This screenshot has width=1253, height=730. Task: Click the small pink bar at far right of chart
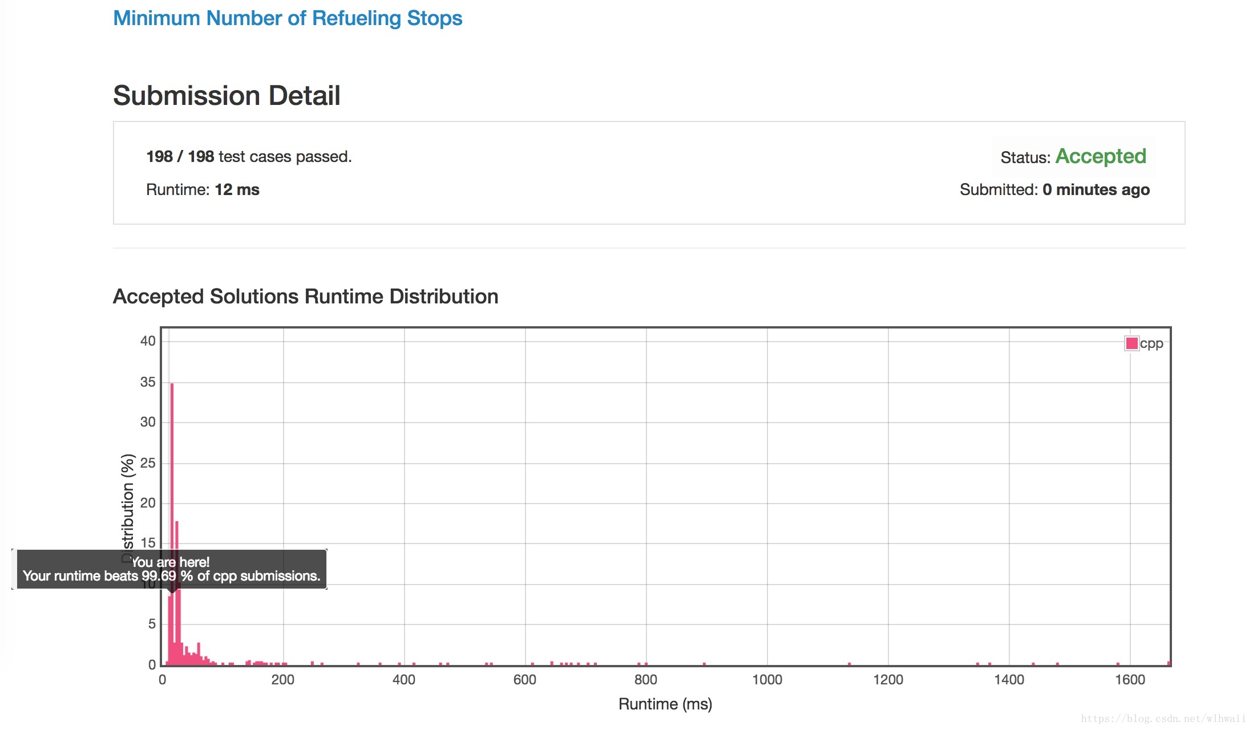(1169, 663)
